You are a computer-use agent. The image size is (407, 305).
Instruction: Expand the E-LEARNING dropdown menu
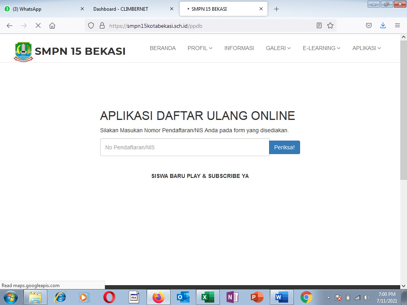click(321, 48)
